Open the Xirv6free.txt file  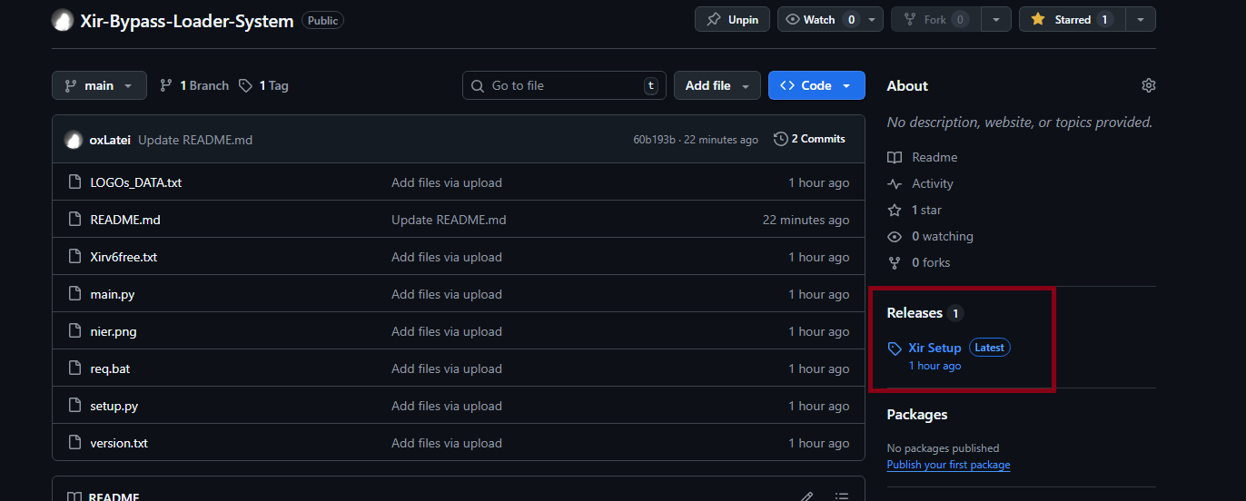click(x=124, y=257)
